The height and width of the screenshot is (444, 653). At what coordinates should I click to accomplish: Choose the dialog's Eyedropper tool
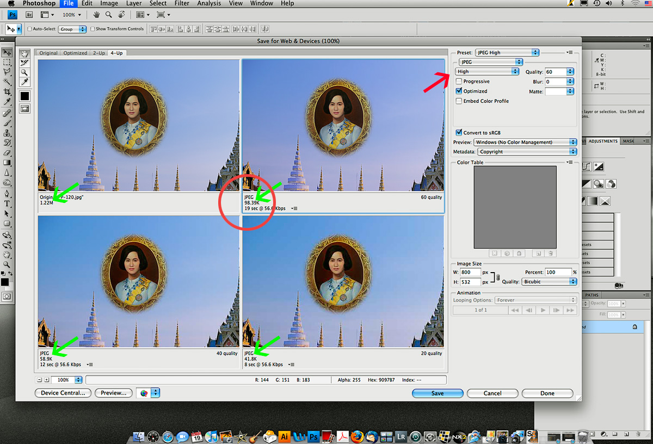pos(24,82)
